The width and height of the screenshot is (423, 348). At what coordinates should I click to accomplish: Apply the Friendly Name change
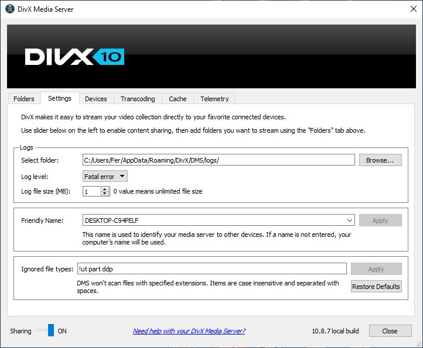pyautogui.click(x=380, y=220)
